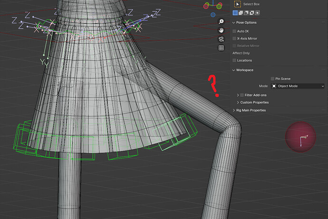This screenshot has width=328, height=219.
Task: Enable the Pin Scene checkbox
Action: point(272,79)
